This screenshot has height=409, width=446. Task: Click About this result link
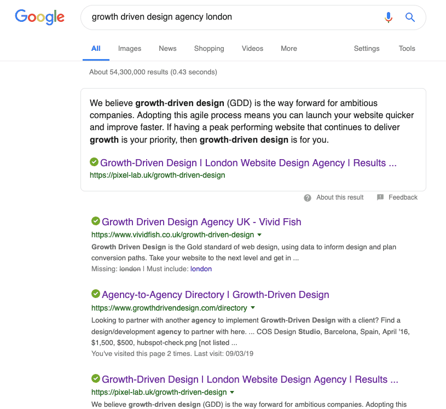coord(340,197)
